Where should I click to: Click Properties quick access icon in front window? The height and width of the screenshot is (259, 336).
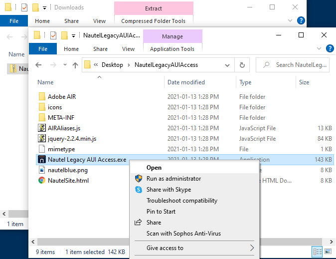point(53,35)
